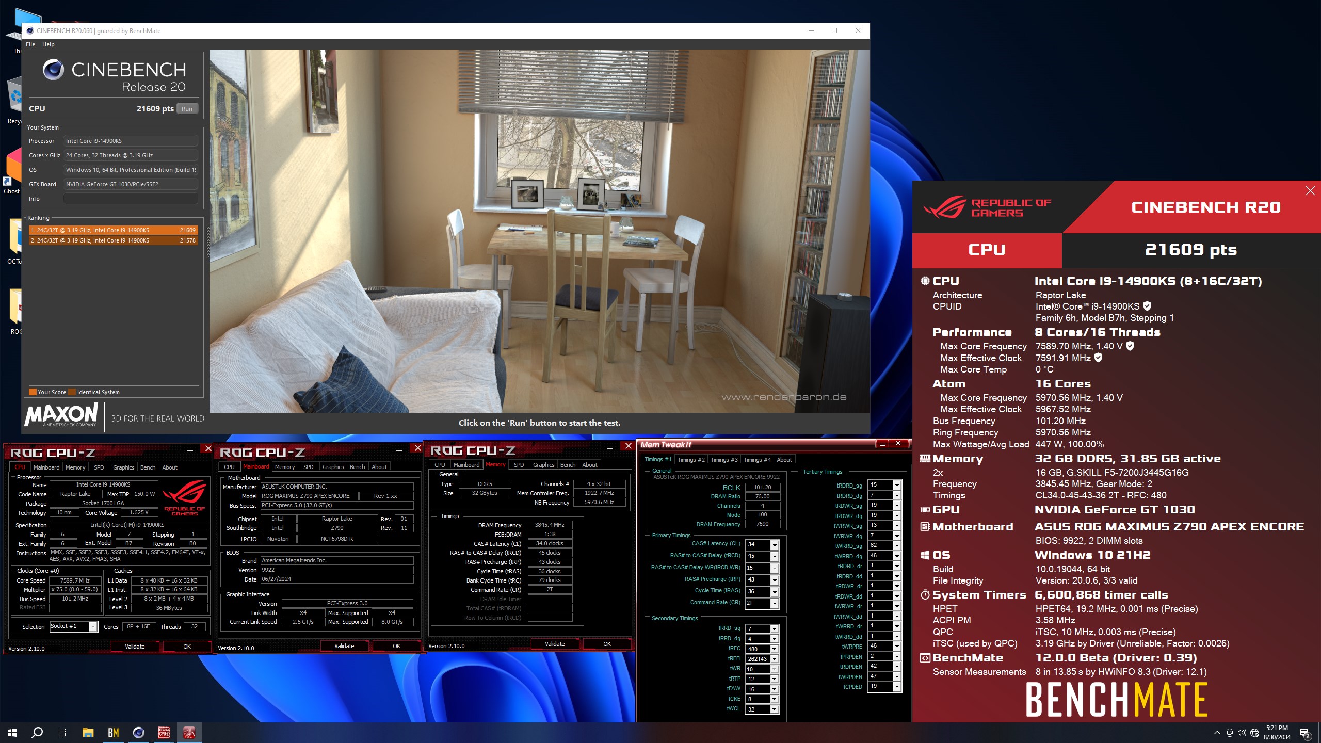Screen dimensions: 1321x743
Task: Switch to ROG CPU-Z via its taskbar icon
Action: (x=164, y=733)
